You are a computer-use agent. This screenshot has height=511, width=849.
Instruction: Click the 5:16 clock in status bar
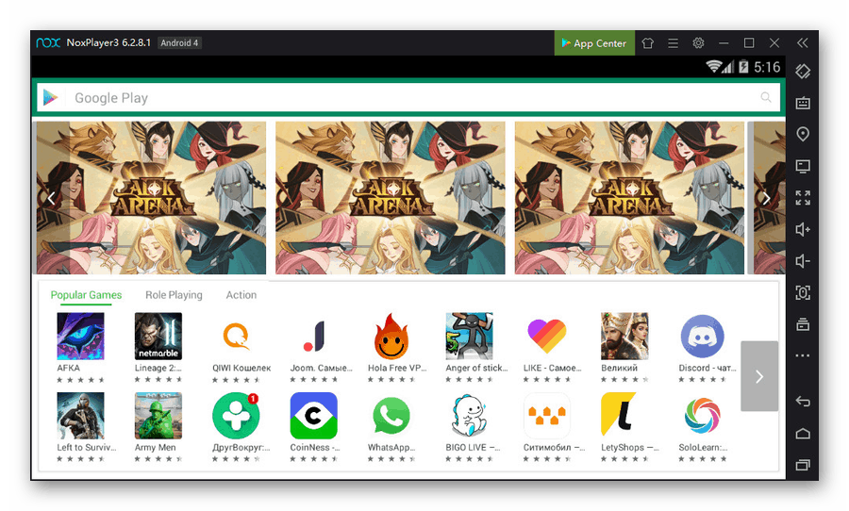pyautogui.click(x=767, y=67)
